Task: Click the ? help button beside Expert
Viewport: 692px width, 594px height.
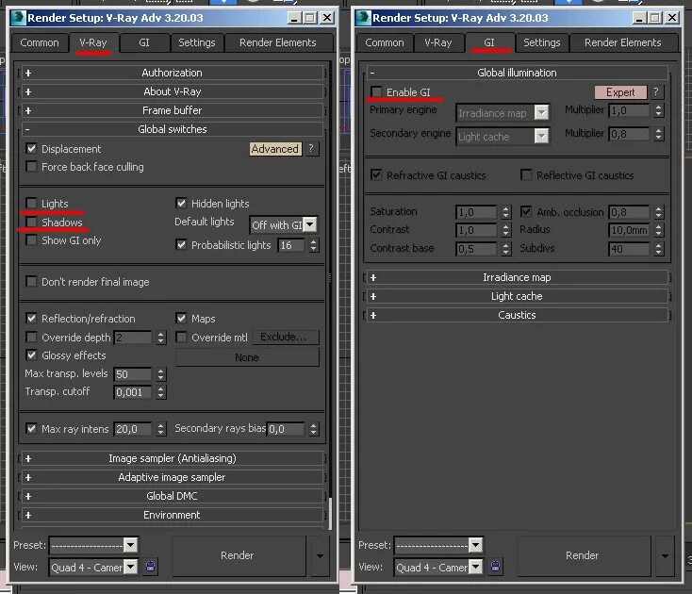Action: coord(656,91)
